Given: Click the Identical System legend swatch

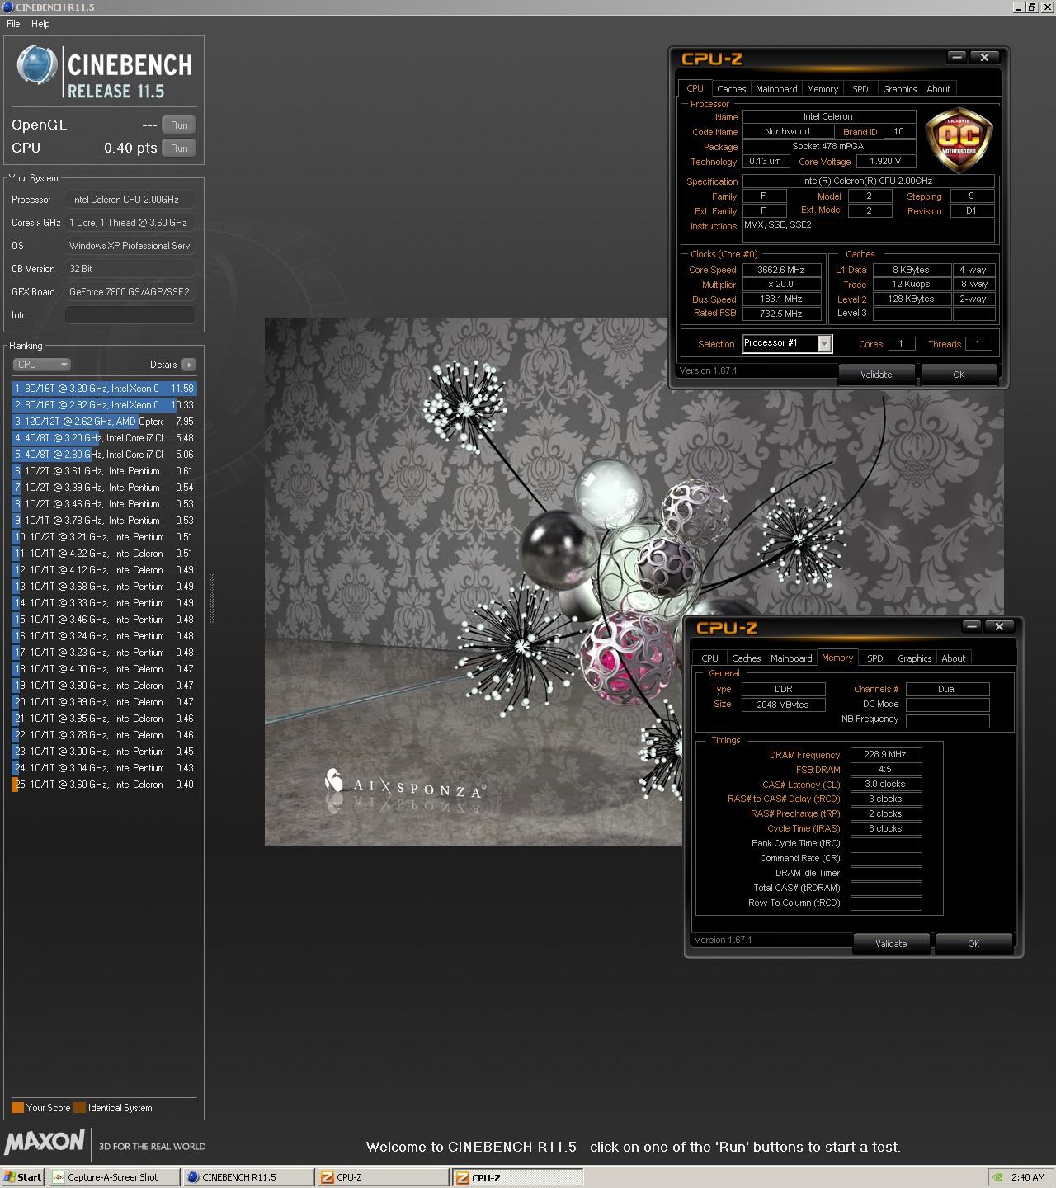Looking at the screenshot, I should pyautogui.click(x=79, y=1108).
